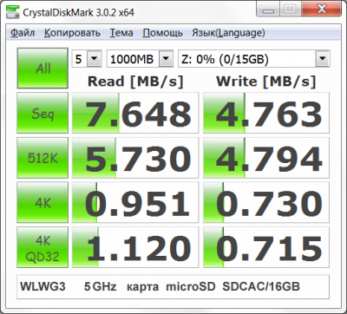Run the 4K QD32 benchmark test
347x314 pixels.
[43, 247]
